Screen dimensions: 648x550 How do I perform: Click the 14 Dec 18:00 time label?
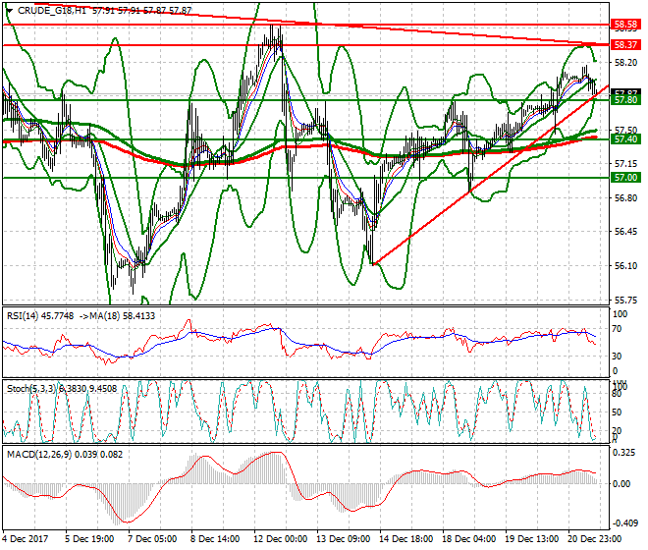(405, 539)
